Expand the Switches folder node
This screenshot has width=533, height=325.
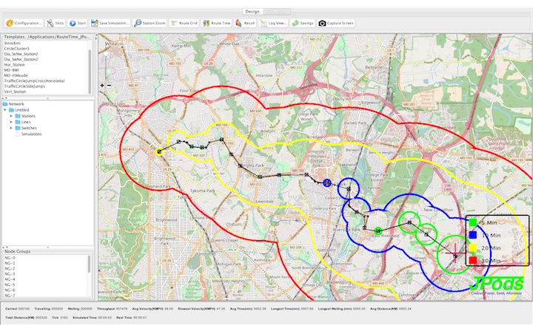11,129
